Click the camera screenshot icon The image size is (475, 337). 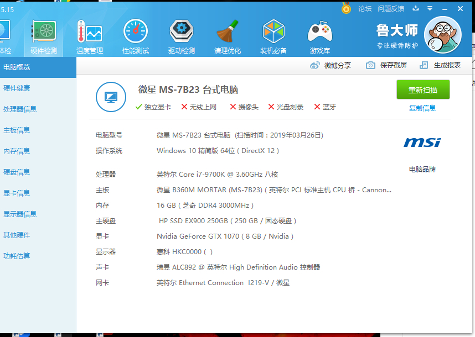pos(370,65)
